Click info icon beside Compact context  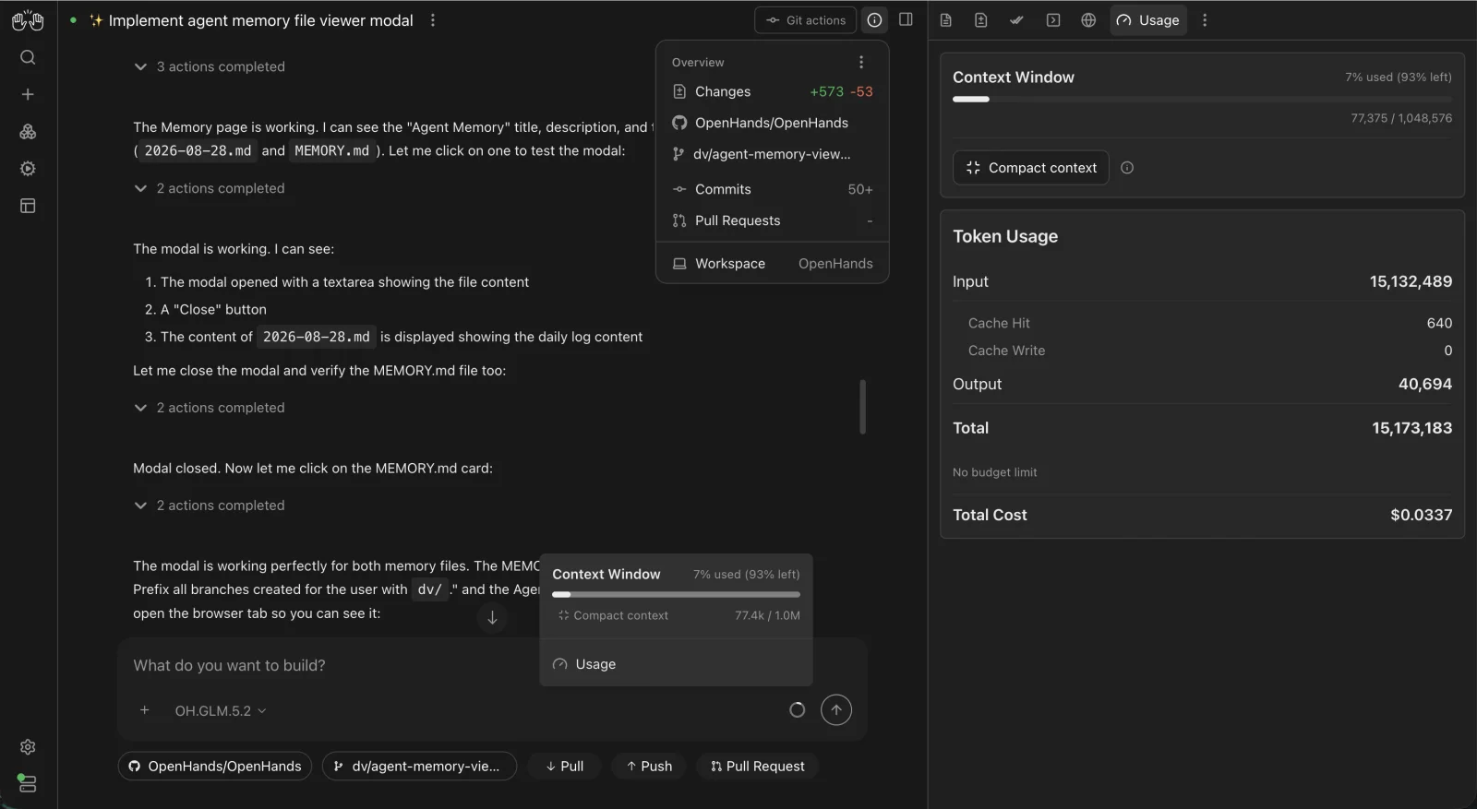click(1127, 168)
